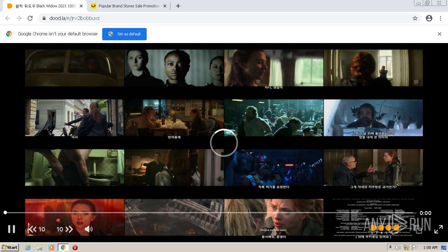Click the red Opera-style taskbar icon
This screenshot has width=448, height=252.
(75, 247)
